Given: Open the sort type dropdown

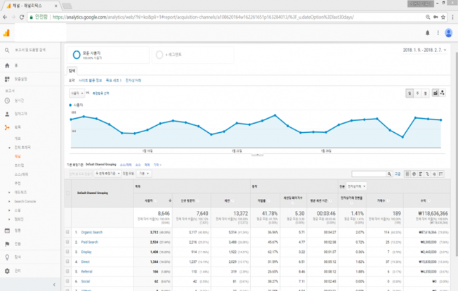Looking at the screenshot, I should coord(144,174).
